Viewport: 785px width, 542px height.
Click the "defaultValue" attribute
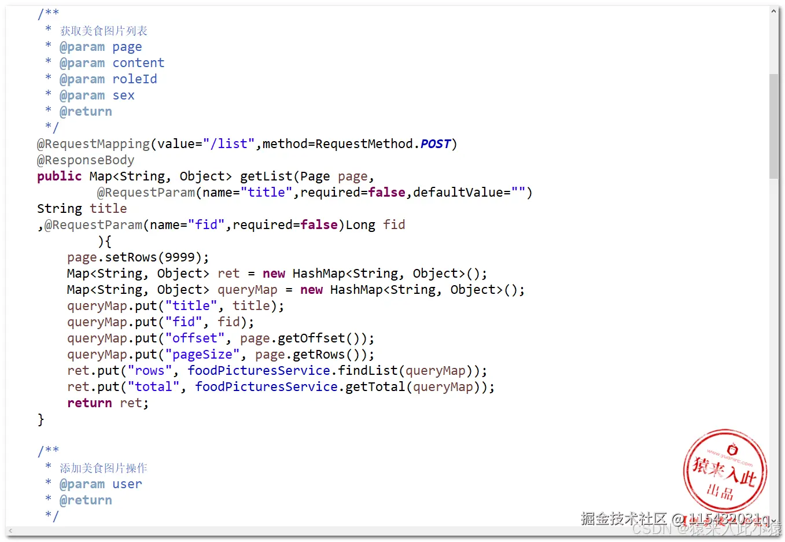click(x=458, y=193)
